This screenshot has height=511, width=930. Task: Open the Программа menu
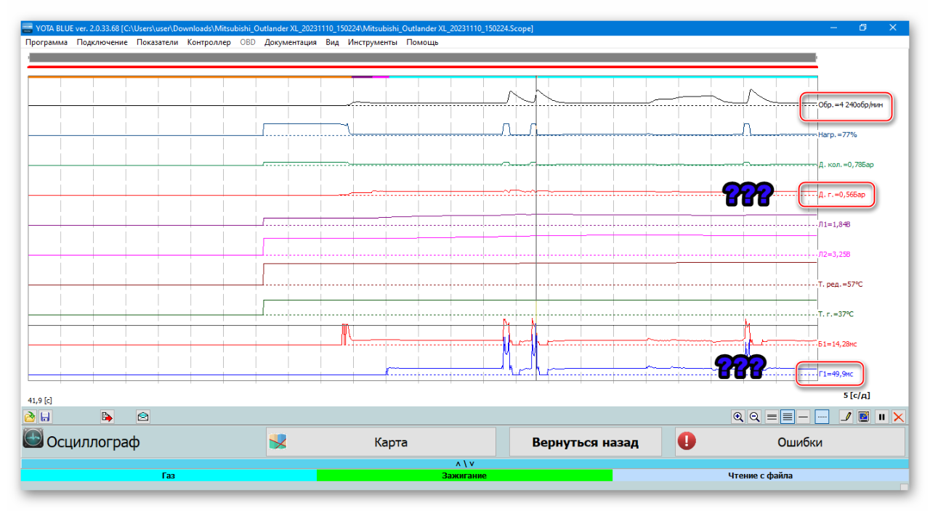click(46, 42)
